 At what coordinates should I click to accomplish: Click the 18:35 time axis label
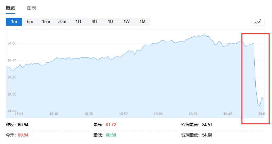coord(88,114)
